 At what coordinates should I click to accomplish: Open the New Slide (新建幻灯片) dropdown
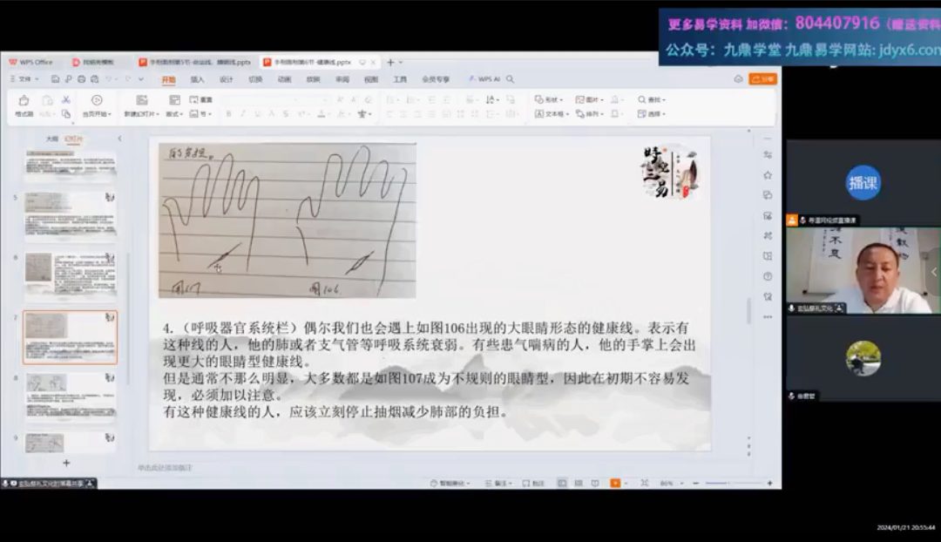[142, 114]
